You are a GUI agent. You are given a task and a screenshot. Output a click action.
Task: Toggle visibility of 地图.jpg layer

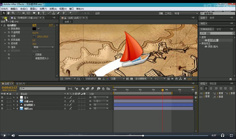pyautogui.click(x=2, y=109)
